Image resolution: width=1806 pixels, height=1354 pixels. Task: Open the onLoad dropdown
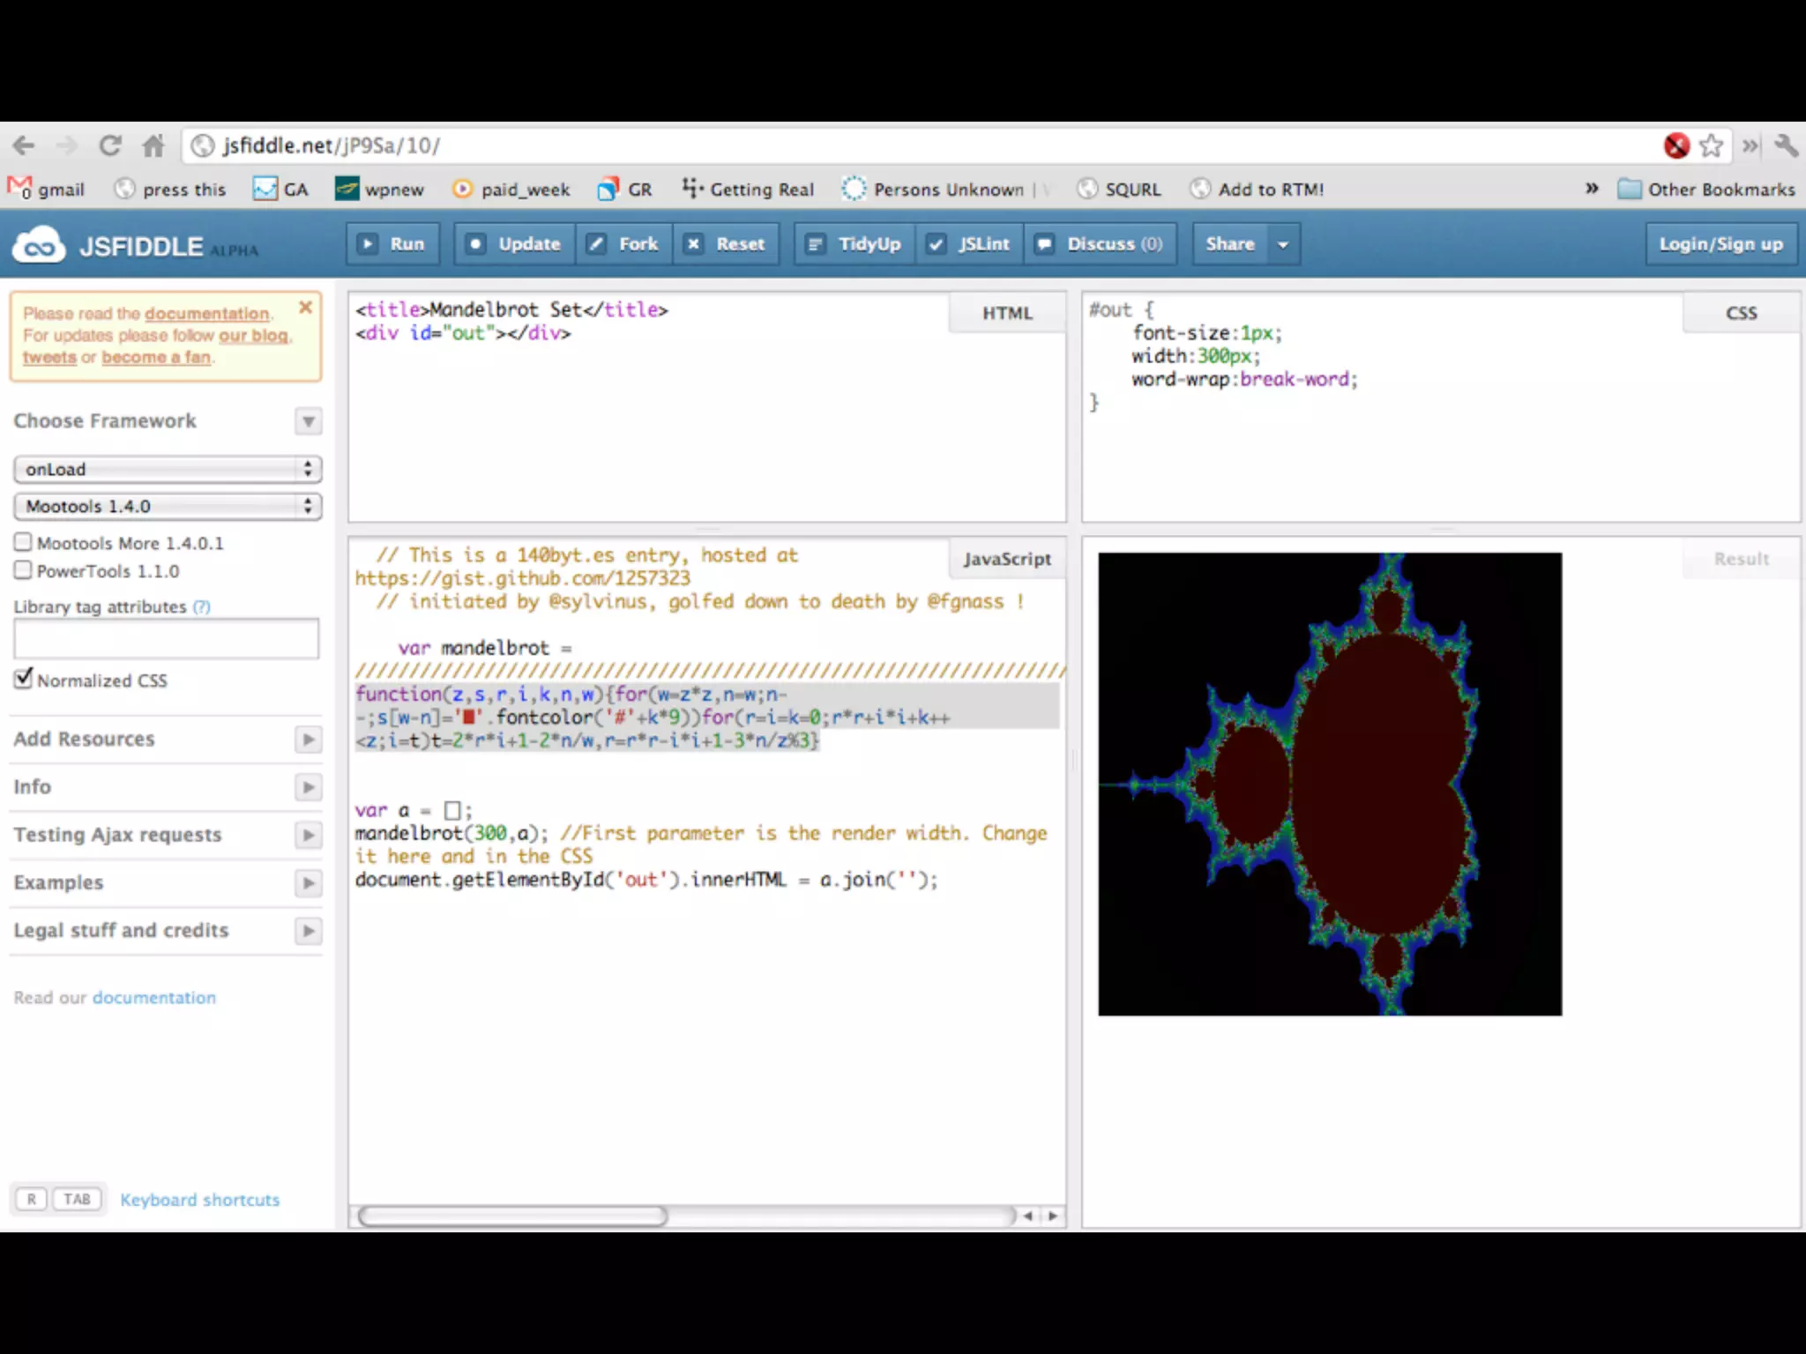(x=168, y=469)
